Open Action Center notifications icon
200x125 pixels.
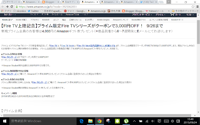point(159,121)
